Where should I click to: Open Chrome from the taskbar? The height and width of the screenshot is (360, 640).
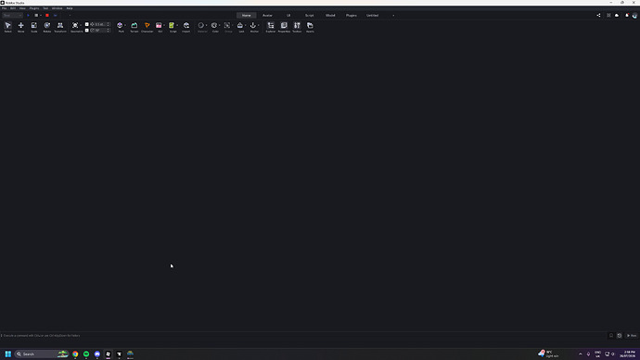[75, 354]
